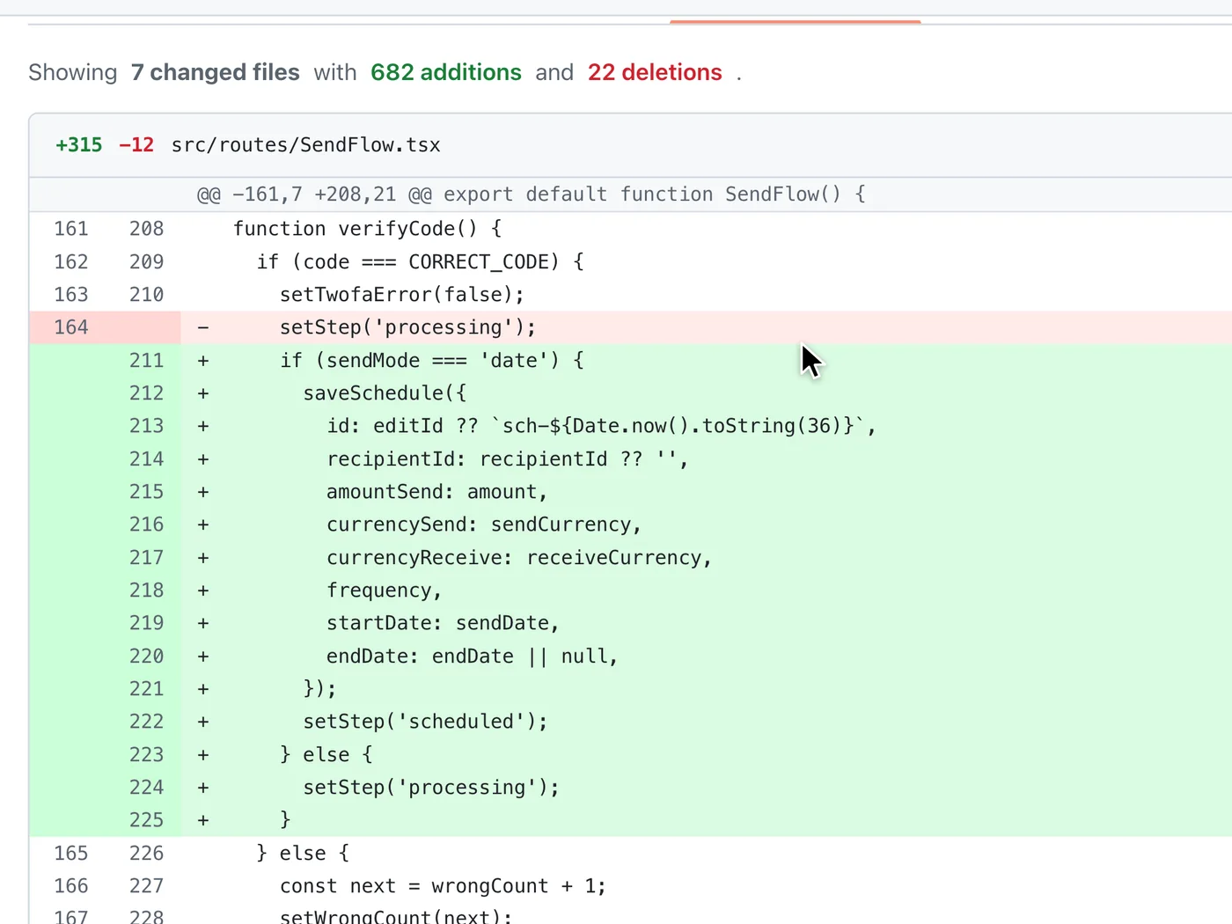Click the added "saveSchedule({" line

[385, 393]
